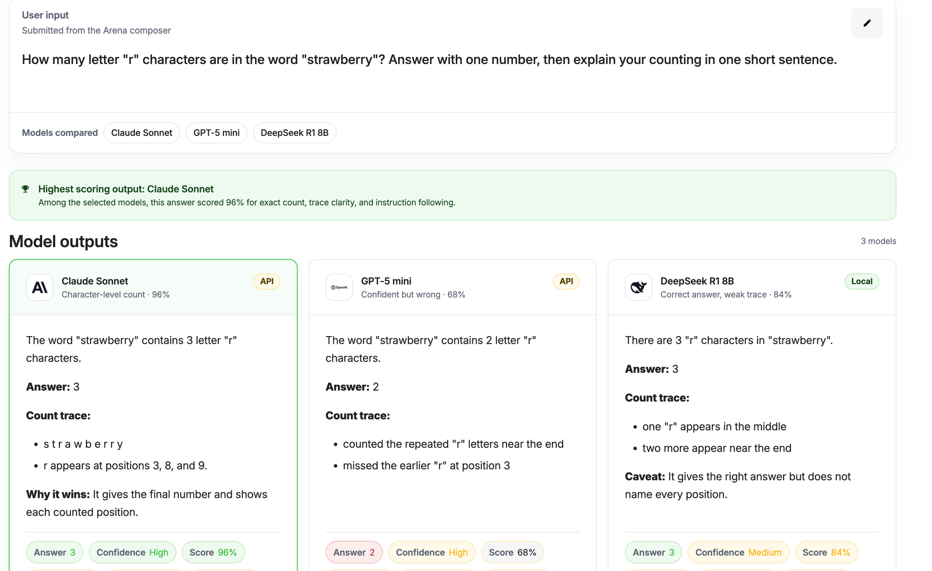Select the Claude Sonnet chip in Models compared
The image size is (932, 571).
coord(142,133)
